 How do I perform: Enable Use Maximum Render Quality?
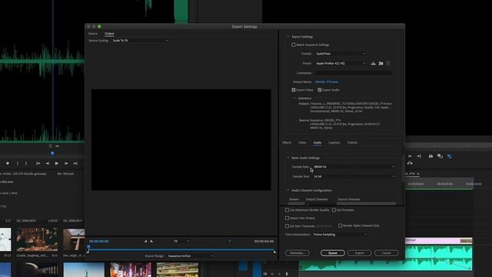[287, 210]
